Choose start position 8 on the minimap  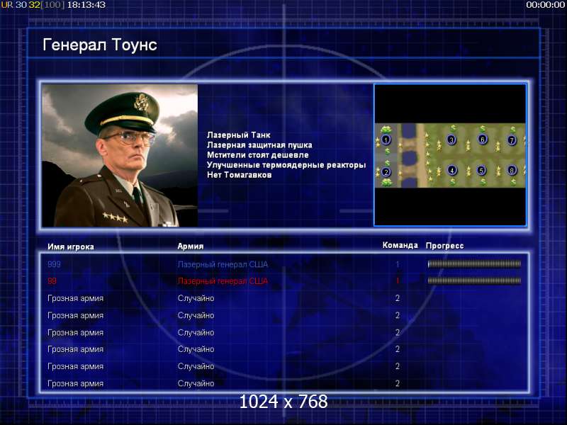[511, 170]
